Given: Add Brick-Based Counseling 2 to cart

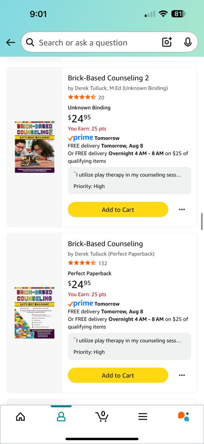Looking at the screenshot, I should 118,210.
